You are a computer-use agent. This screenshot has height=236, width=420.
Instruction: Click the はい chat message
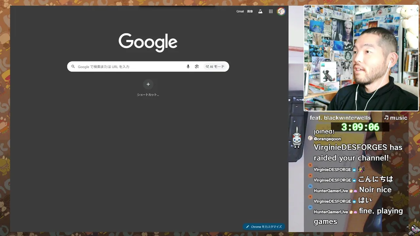(x=365, y=200)
